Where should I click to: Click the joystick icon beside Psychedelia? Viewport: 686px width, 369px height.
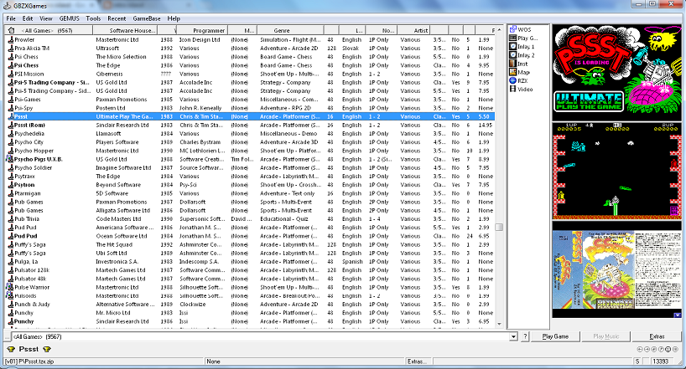point(11,134)
